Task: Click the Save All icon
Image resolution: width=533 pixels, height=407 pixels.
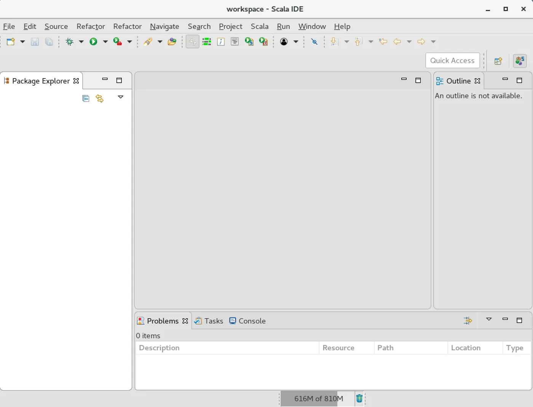Action: point(49,42)
